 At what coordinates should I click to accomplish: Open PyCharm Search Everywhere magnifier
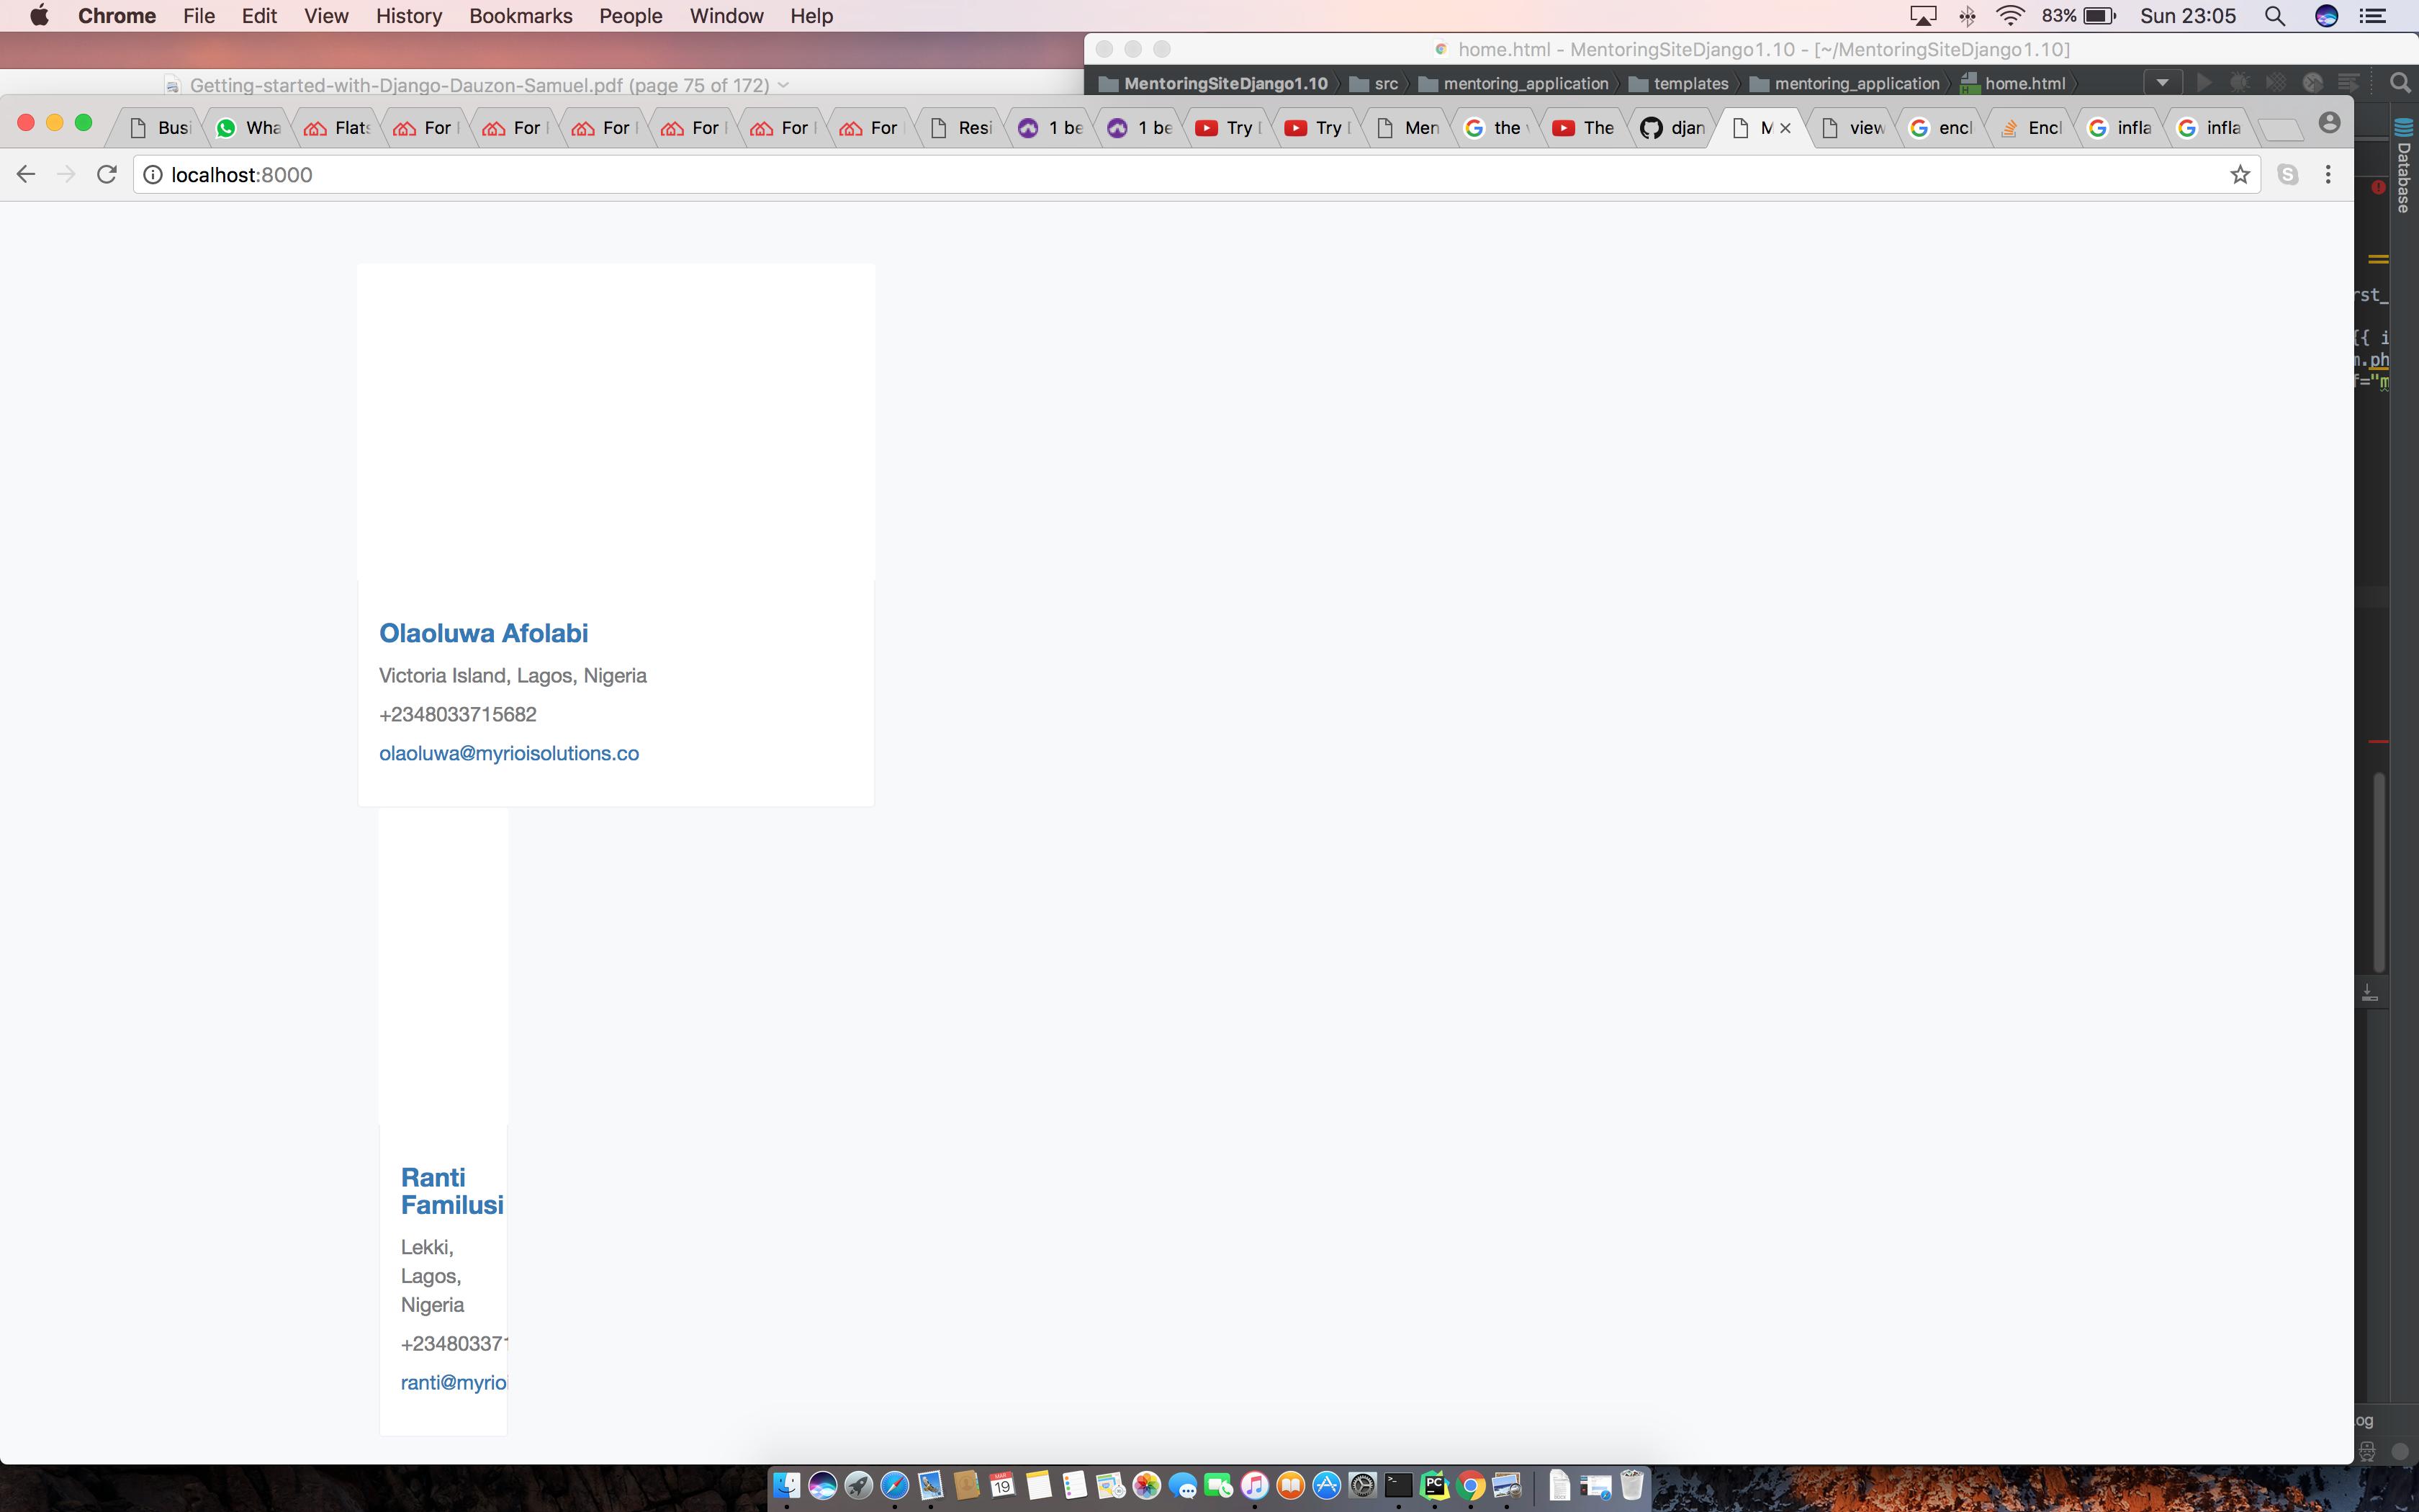[2400, 83]
